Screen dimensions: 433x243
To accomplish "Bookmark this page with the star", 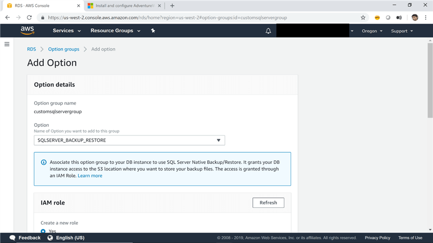I will click(x=363, y=18).
